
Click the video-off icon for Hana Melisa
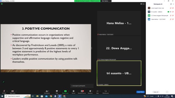pos(173,19)
